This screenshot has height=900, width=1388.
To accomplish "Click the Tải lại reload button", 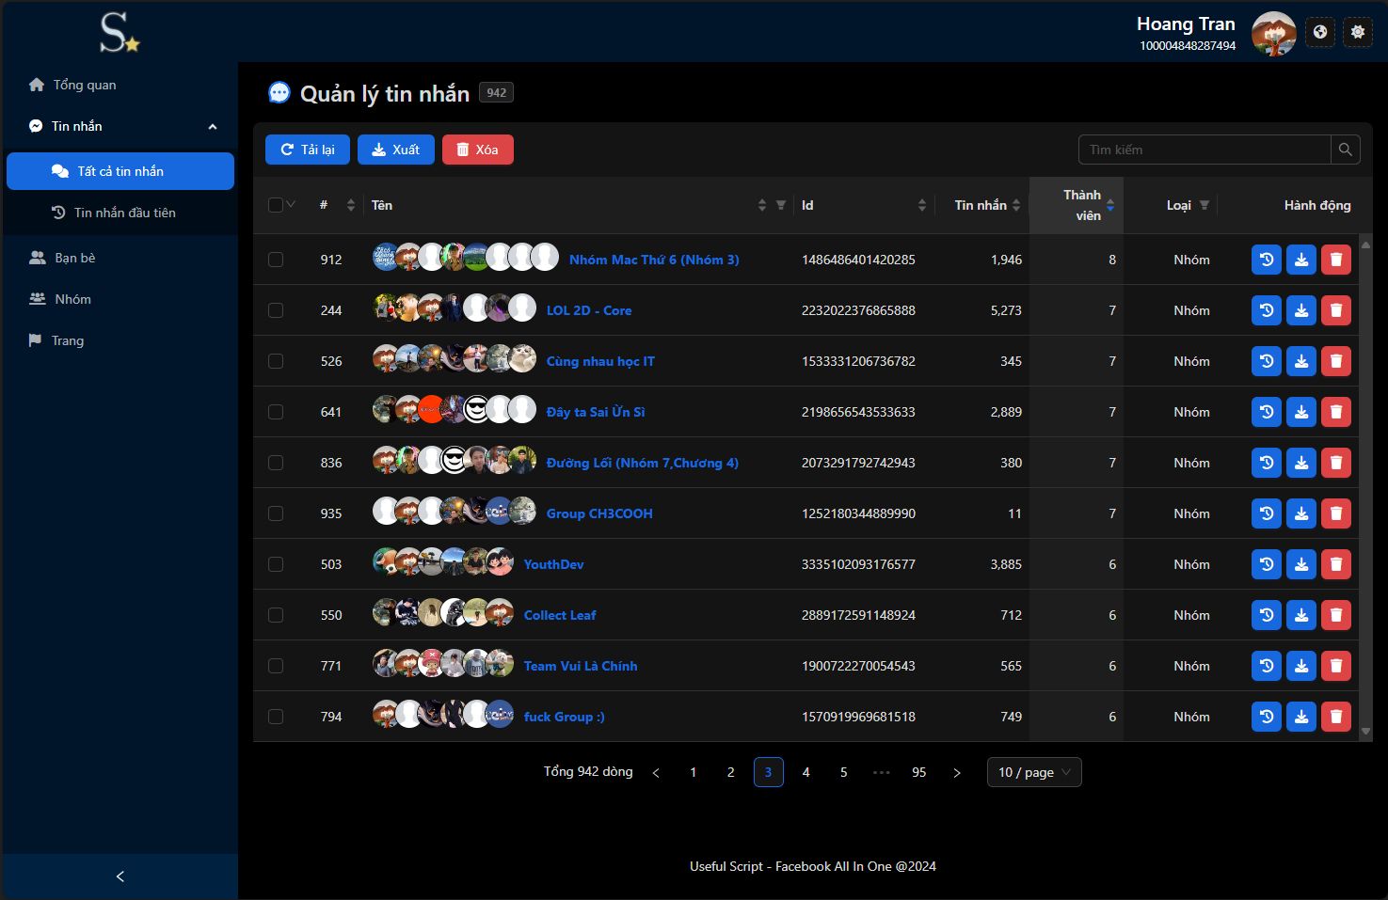I will click(308, 150).
